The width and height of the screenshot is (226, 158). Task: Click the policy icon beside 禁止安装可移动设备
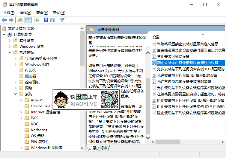[154, 56]
